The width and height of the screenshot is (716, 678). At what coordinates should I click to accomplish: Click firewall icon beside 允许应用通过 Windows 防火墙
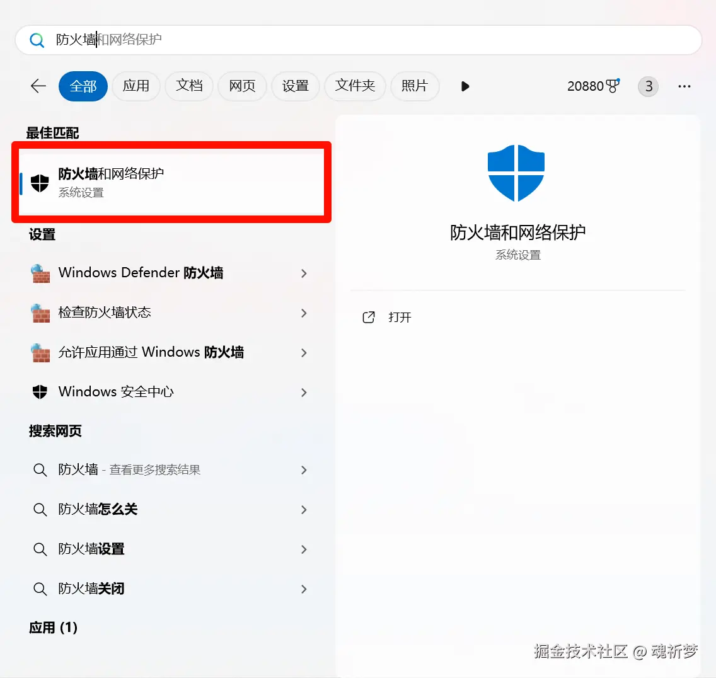pyautogui.click(x=40, y=353)
